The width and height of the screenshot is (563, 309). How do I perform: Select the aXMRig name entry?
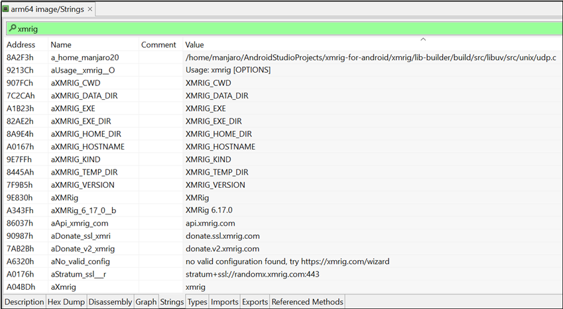click(64, 198)
